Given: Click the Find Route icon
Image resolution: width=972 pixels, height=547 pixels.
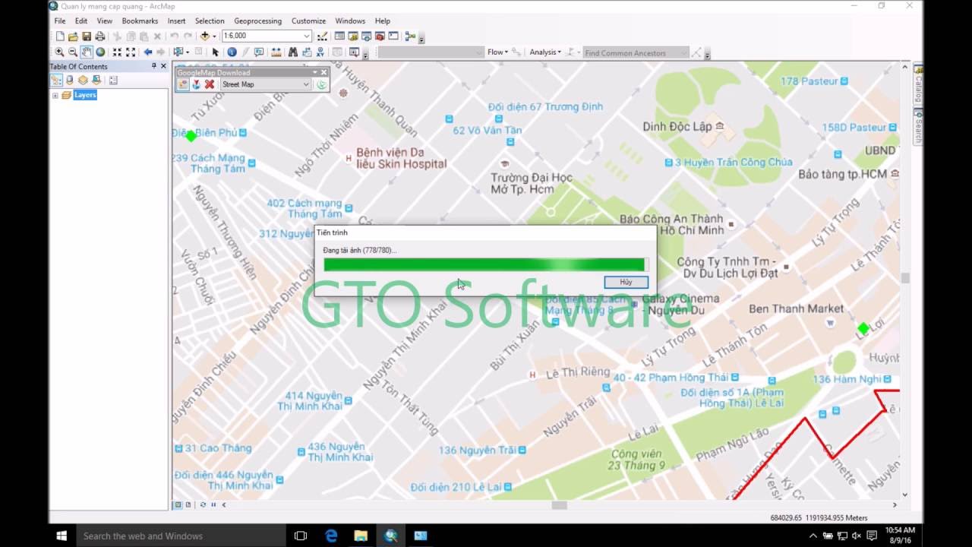Looking at the screenshot, I should (x=306, y=52).
